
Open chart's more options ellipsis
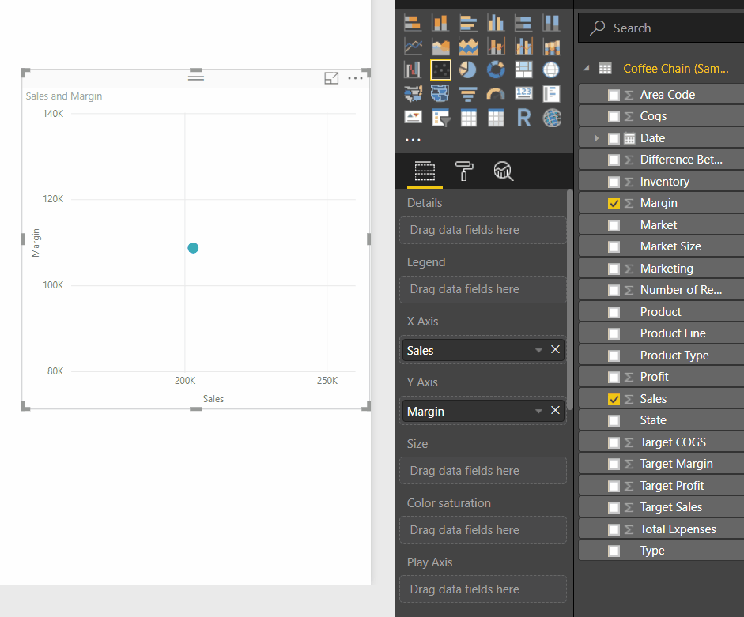tap(355, 78)
